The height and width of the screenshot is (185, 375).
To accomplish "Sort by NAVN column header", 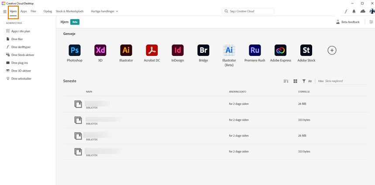I will coord(89,92).
